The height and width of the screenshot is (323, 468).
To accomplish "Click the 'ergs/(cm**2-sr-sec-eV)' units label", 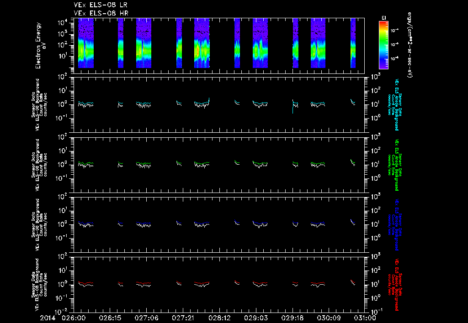I will 409,45.
